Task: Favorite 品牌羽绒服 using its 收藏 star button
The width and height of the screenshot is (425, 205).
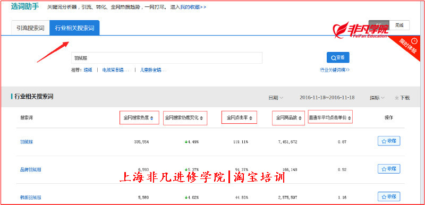Action: coord(389,169)
